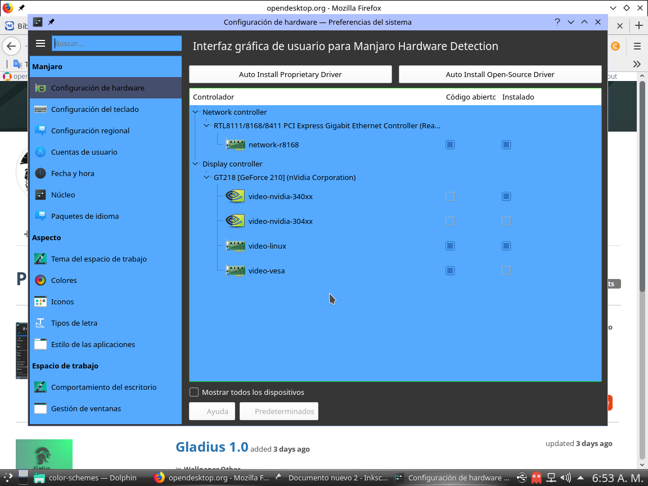This screenshot has width=648, height=486.
Task: Open Colores color wheel icon
Action: click(x=40, y=280)
